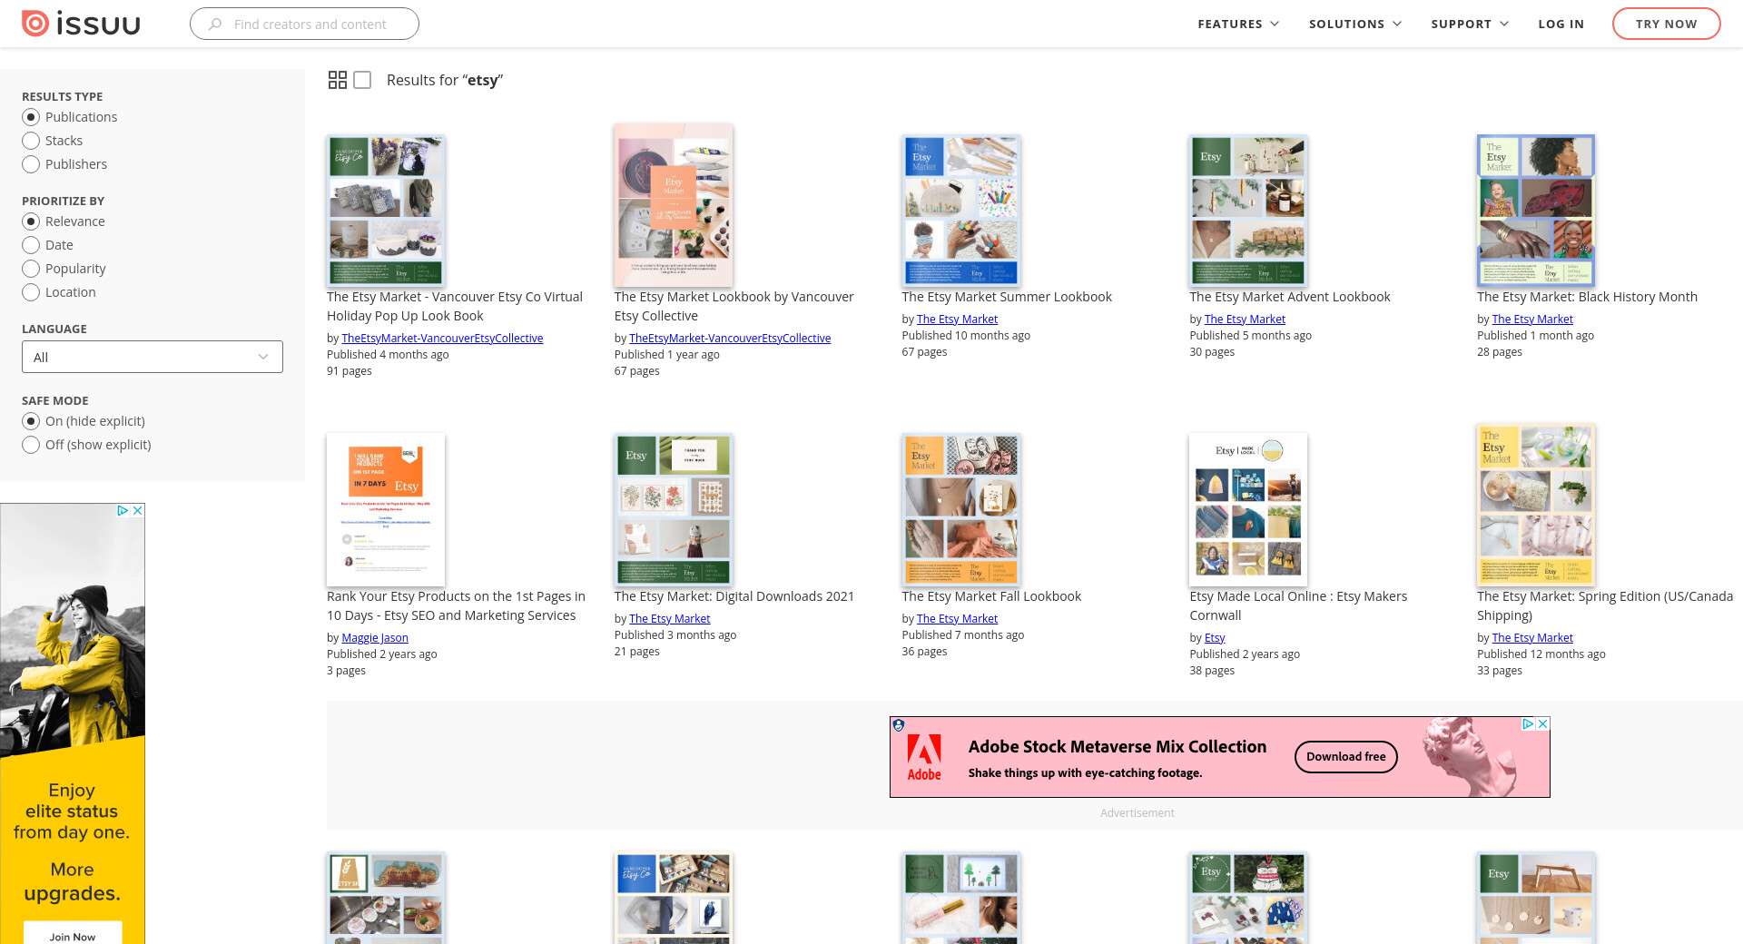This screenshot has height=944, width=1743.
Task: Click AdChoices icon on Adobe banner
Action: click(1528, 723)
